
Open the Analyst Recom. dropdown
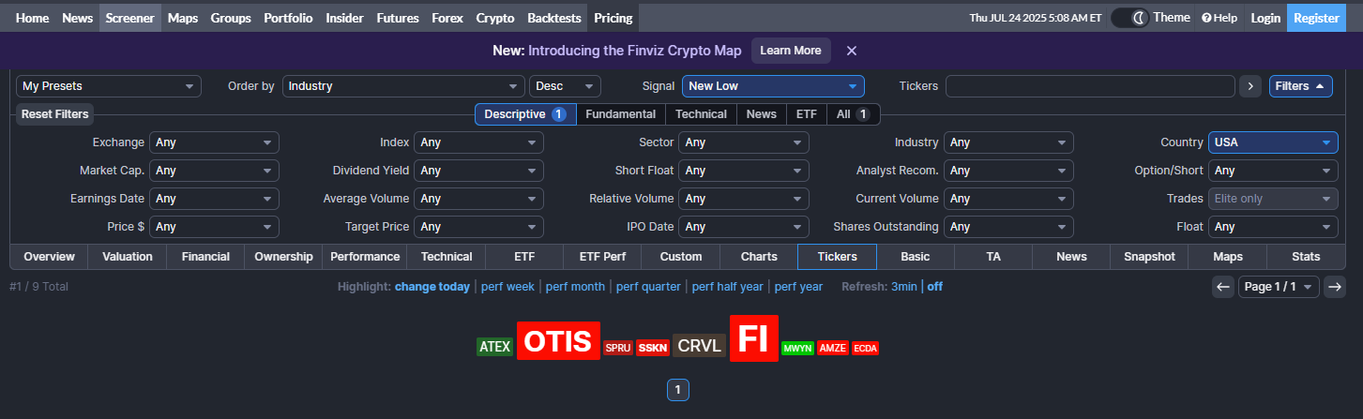(1008, 171)
